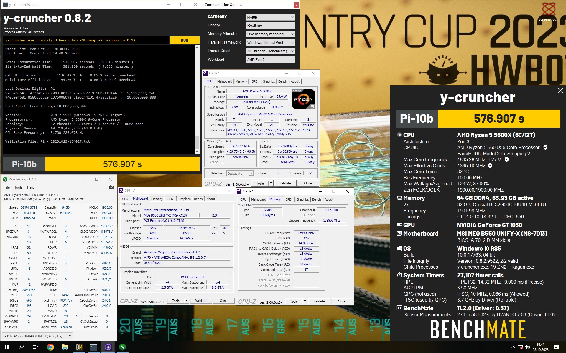
Task: Click the VDIMM 1,4900V value in ZenTimings
Action: [107, 247]
